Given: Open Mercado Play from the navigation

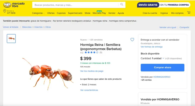Looking at the screenshot, I should click(99, 13).
